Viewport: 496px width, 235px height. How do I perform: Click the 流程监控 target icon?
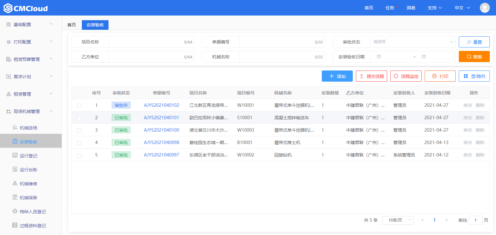point(396,76)
